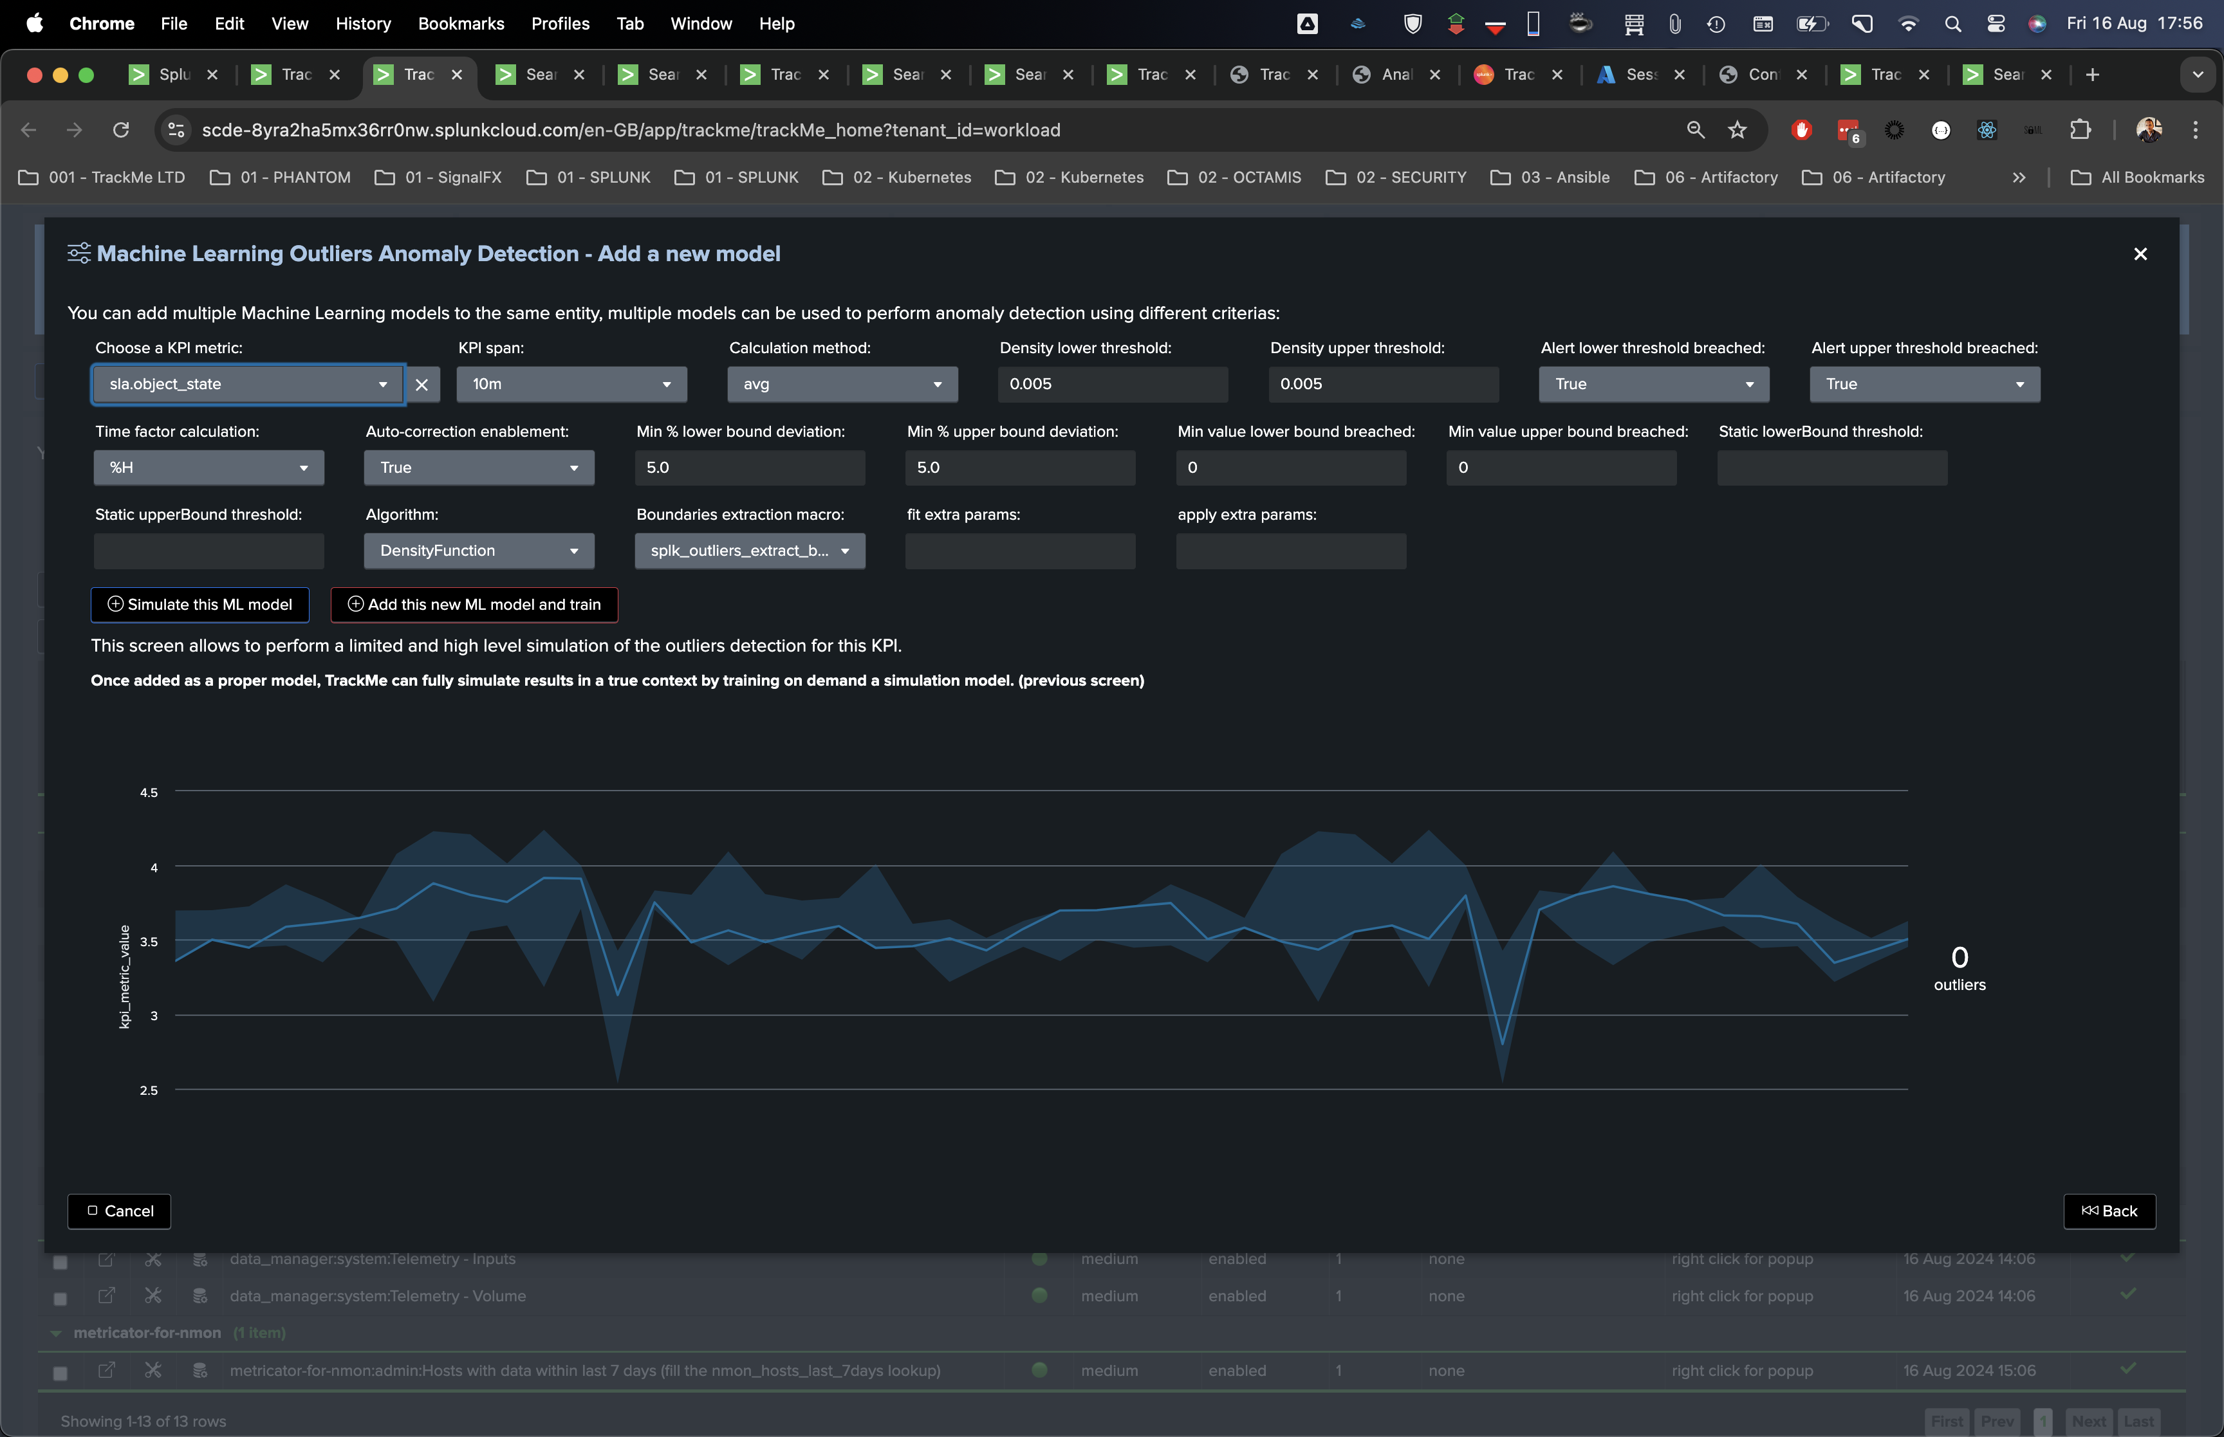Open the zoom magnifier icon in address bar

[x=1696, y=130]
